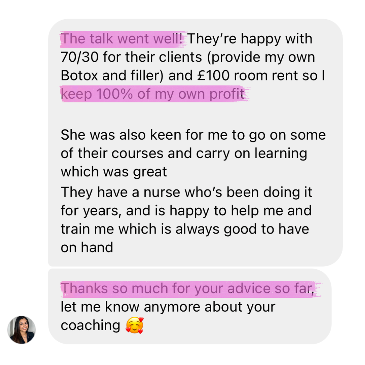The width and height of the screenshot is (365, 365).
Task: Open the sender's profile picture avatar
Action: [x=21, y=330]
